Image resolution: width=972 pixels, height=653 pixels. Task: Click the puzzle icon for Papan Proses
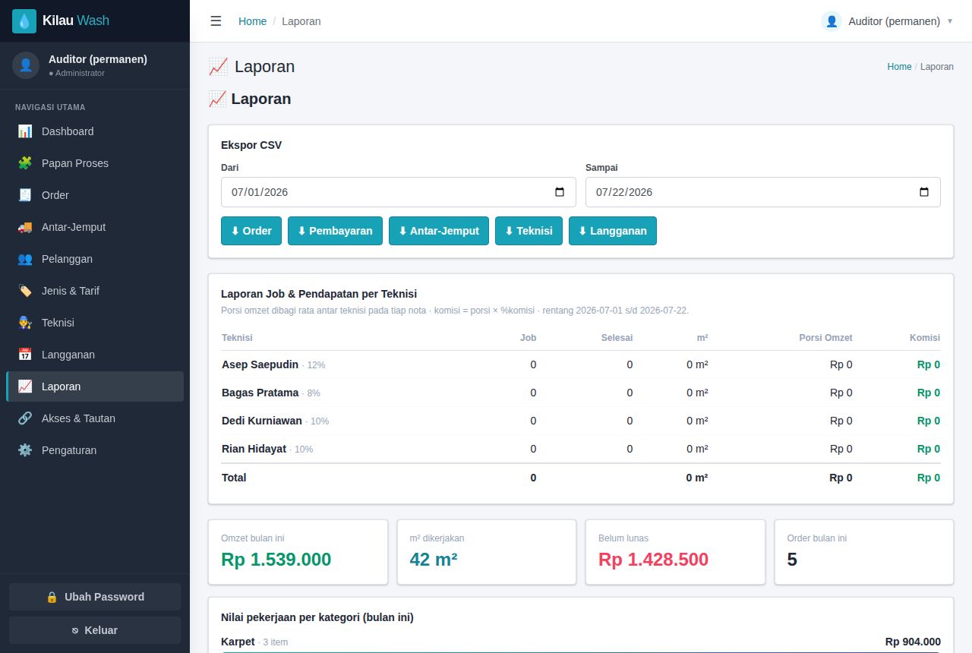[x=25, y=163]
